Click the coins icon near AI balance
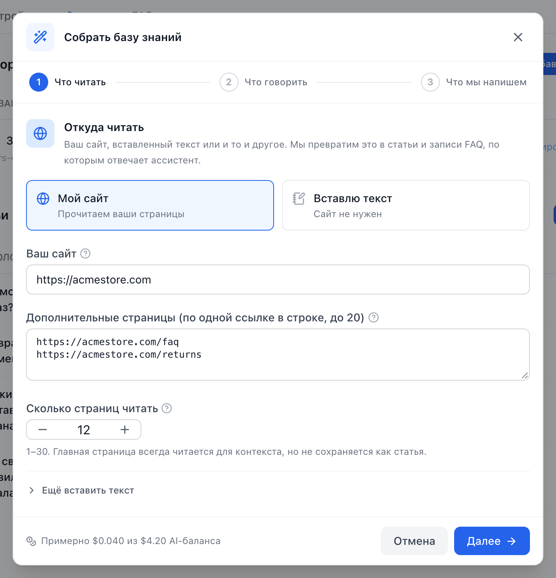 [31, 541]
